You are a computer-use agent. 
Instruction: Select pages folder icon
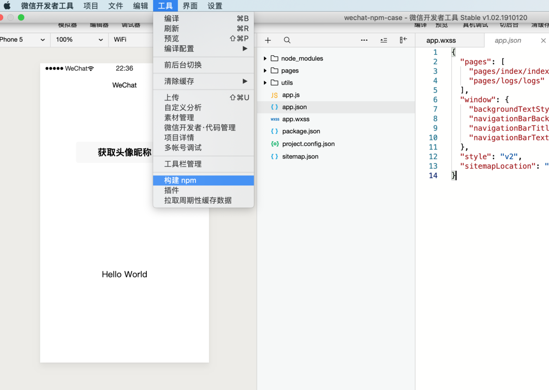tap(274, 70)
